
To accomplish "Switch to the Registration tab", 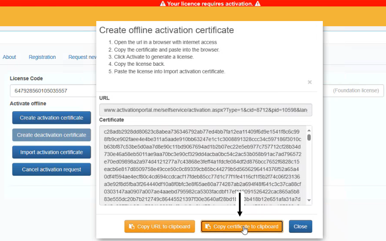I will 42,57.
